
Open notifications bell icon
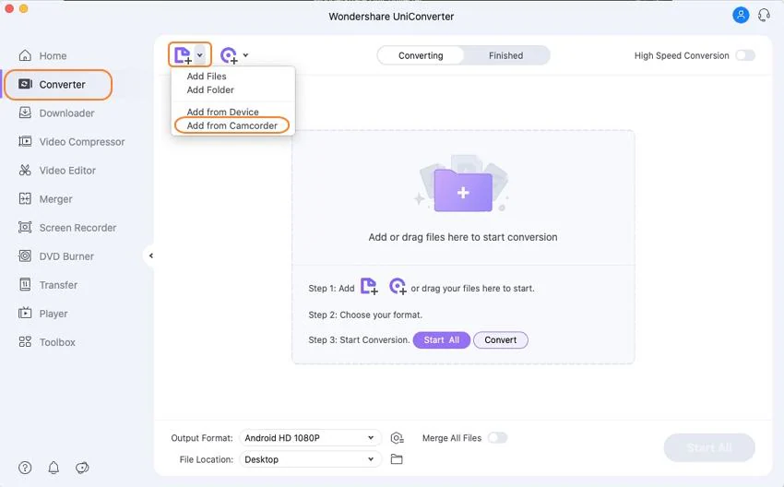pyautogui.click(x=53, y=468)
